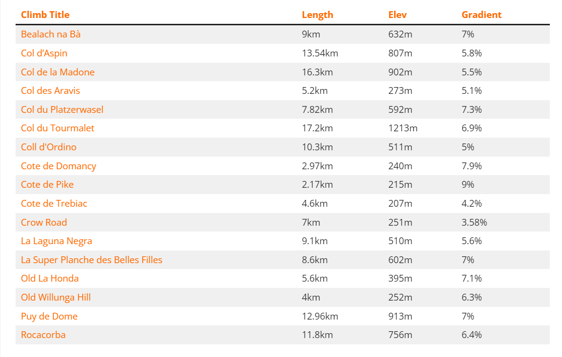Open the Cote de Trebiac link
Screen dimensions: 562x357
pos(54,203)
